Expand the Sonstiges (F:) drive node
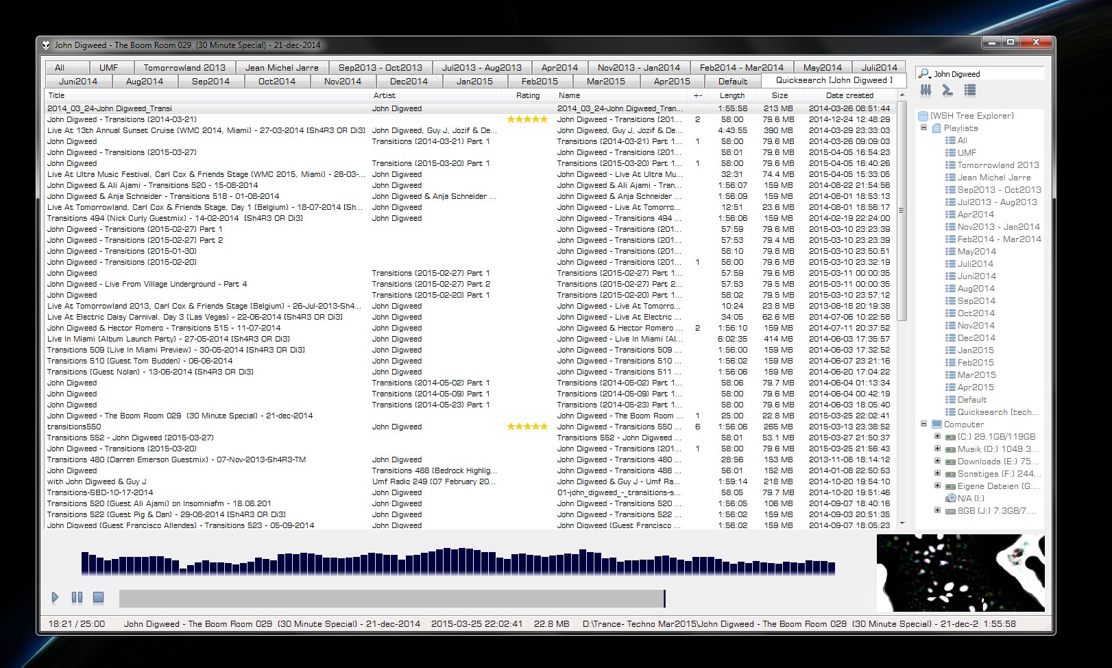The height and width of the screenshot is (668, 1112). [937, 473]
